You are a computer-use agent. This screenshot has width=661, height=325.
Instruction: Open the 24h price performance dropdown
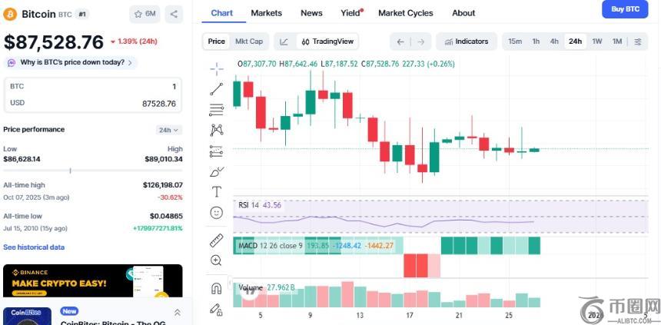[x=168, y=130]
